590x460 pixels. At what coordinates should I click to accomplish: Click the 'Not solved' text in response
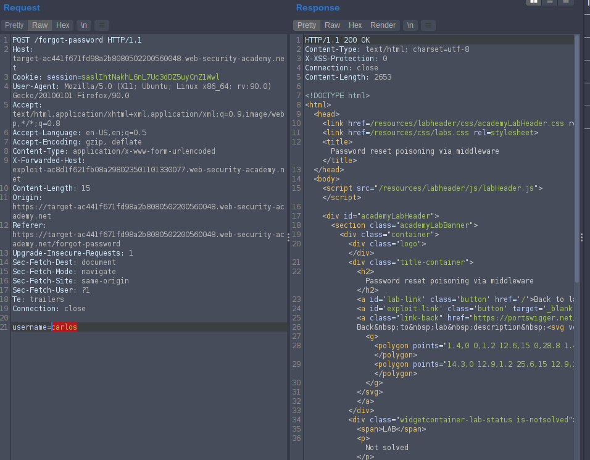387,448
